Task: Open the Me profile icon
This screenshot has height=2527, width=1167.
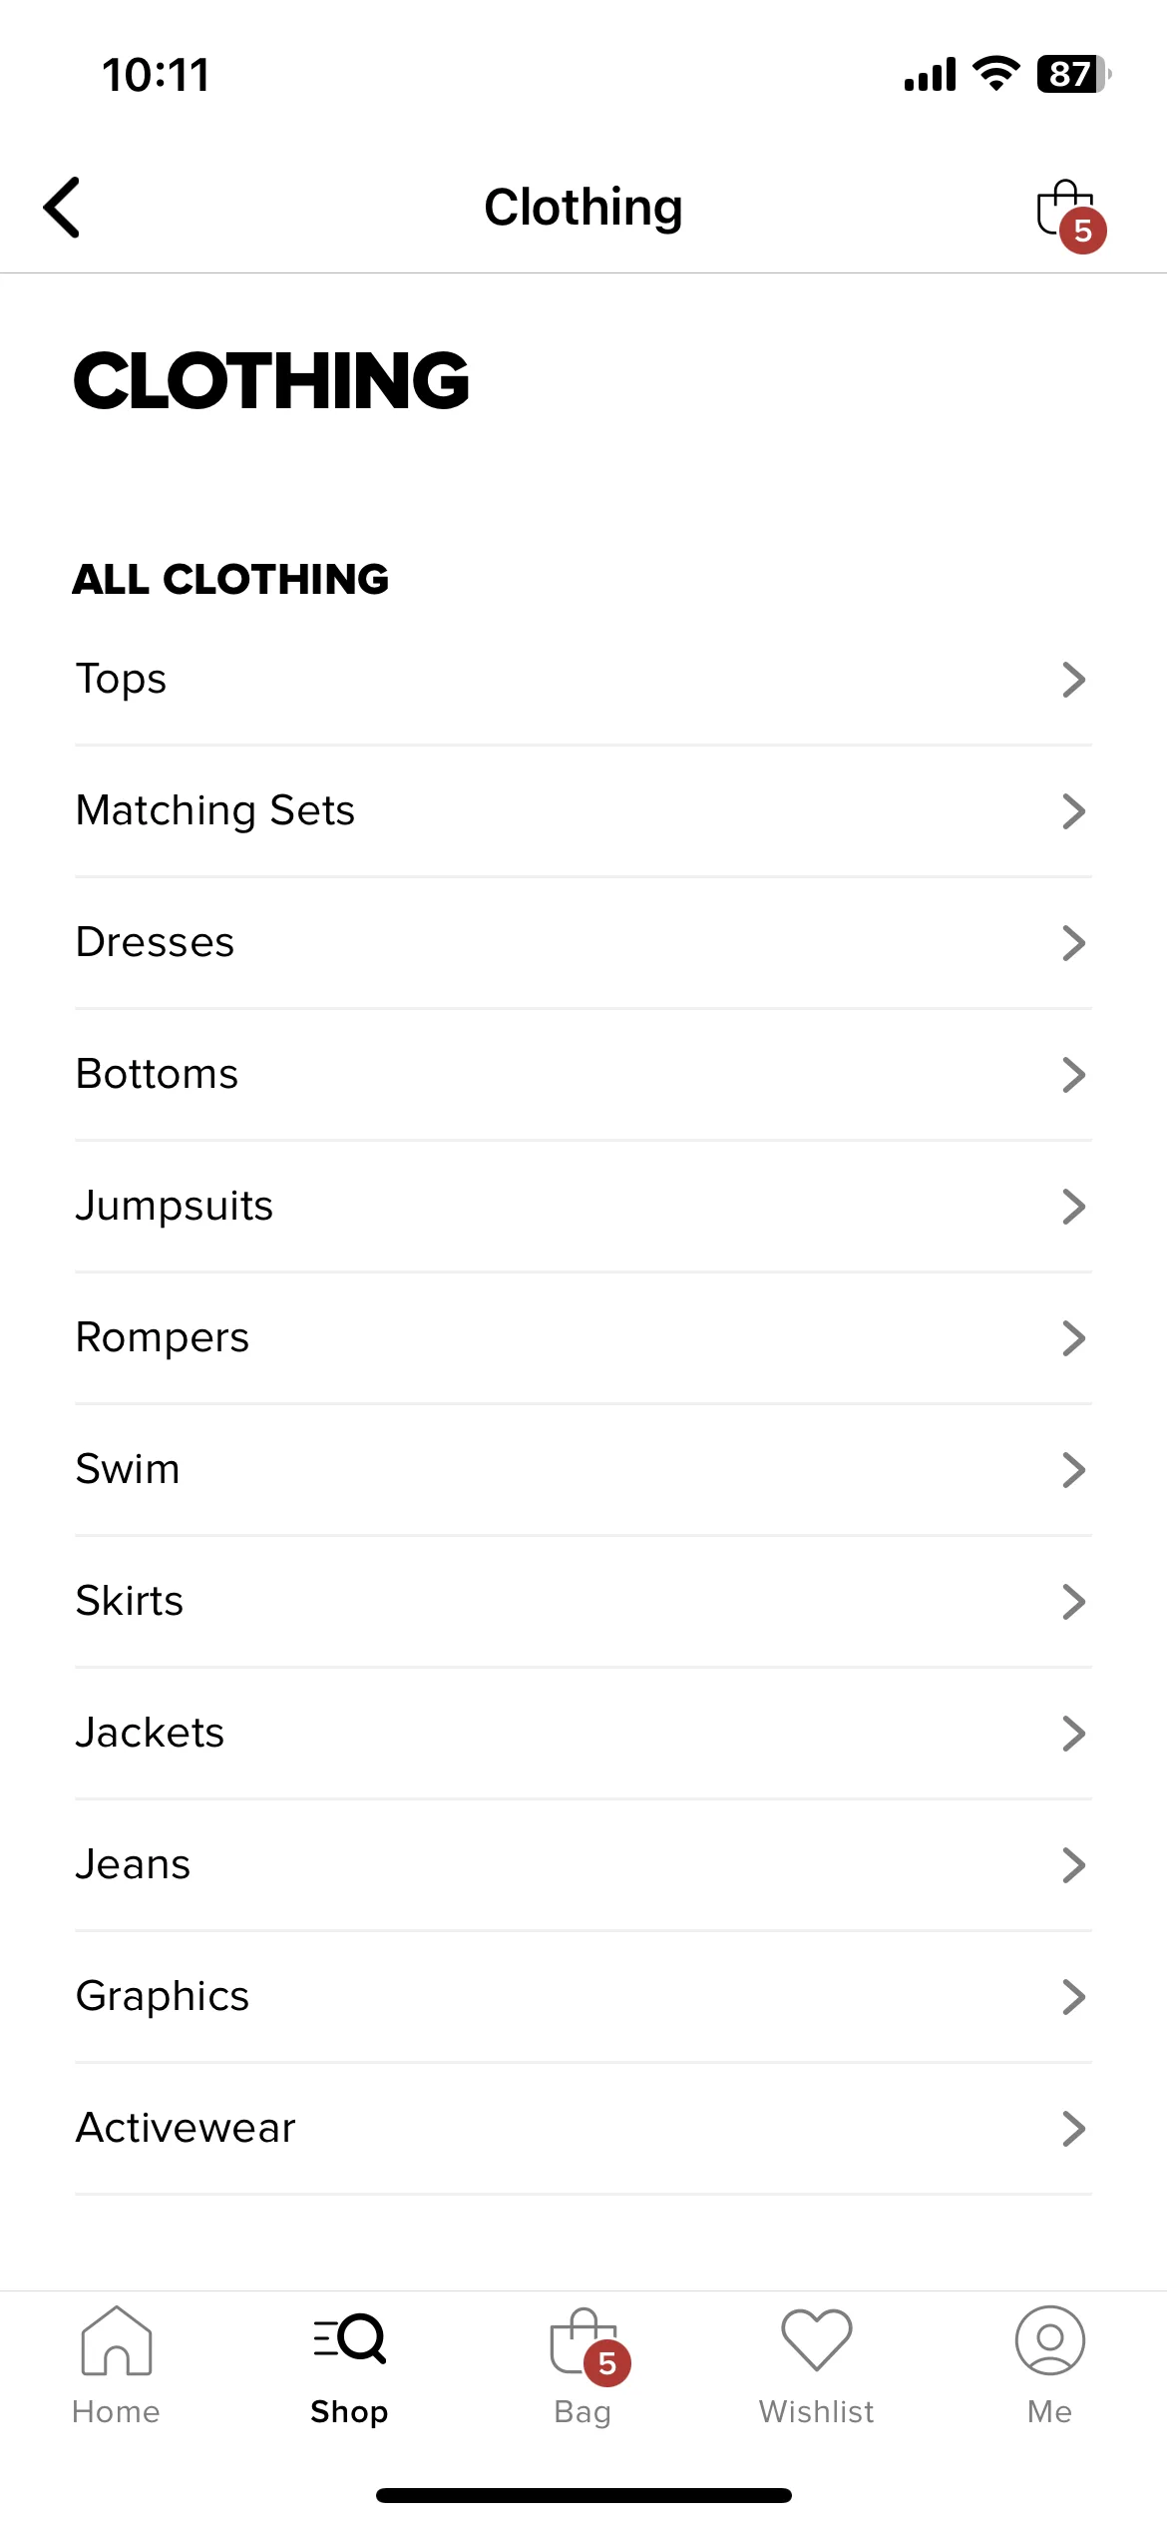Action: click(1049, 2340)
